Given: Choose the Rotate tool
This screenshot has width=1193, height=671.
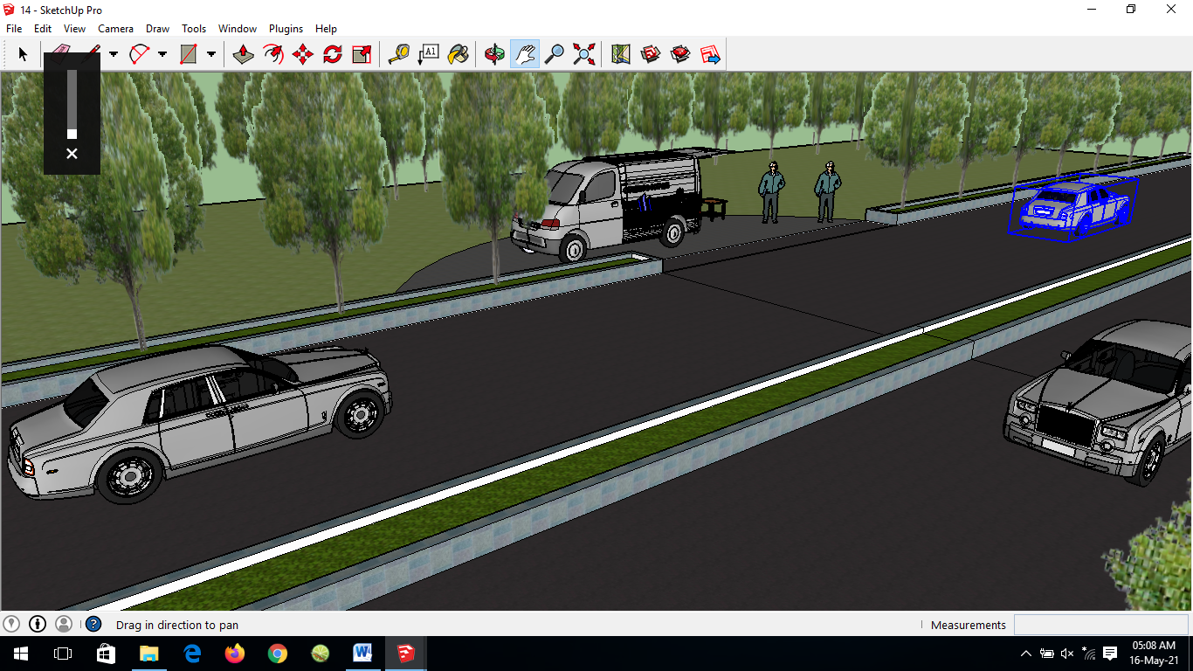Looking at the screenshot, I should [333, 54].
